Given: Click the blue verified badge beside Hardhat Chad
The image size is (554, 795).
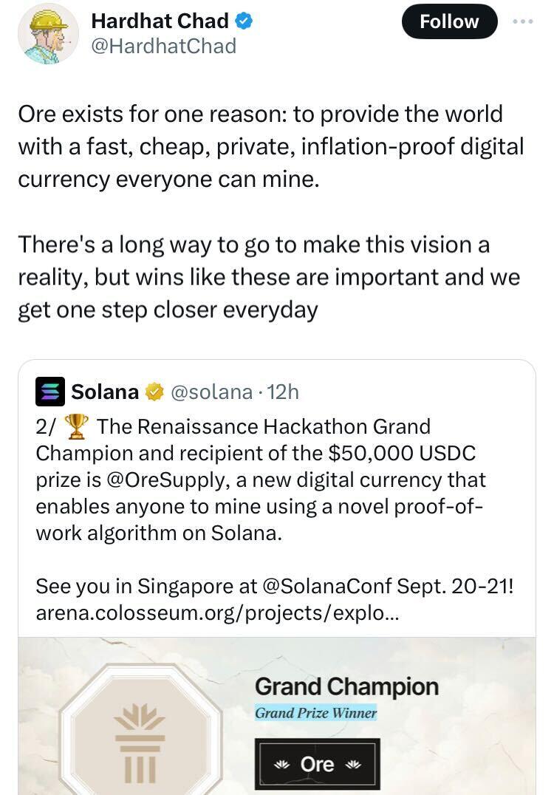Looking at the screenshot, I should coord(244,22).
